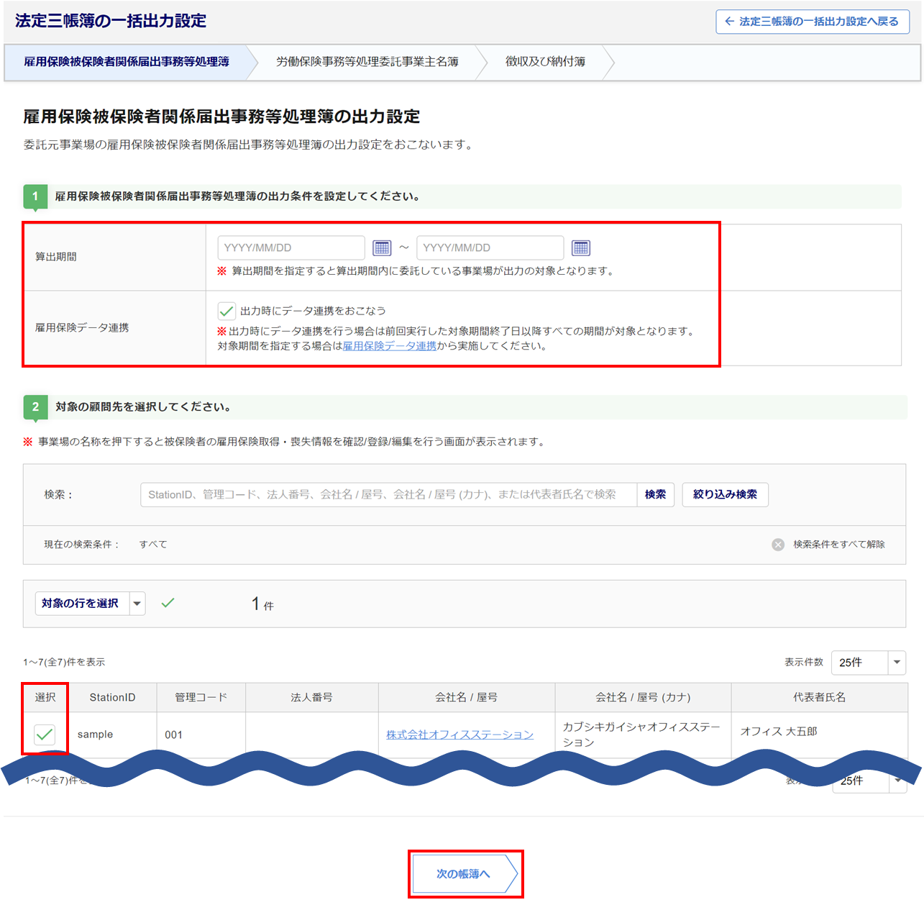The height and width of the screenshot is (905, 924).
Task: Click the clear search conditions X icon
Action: [778, 545]
